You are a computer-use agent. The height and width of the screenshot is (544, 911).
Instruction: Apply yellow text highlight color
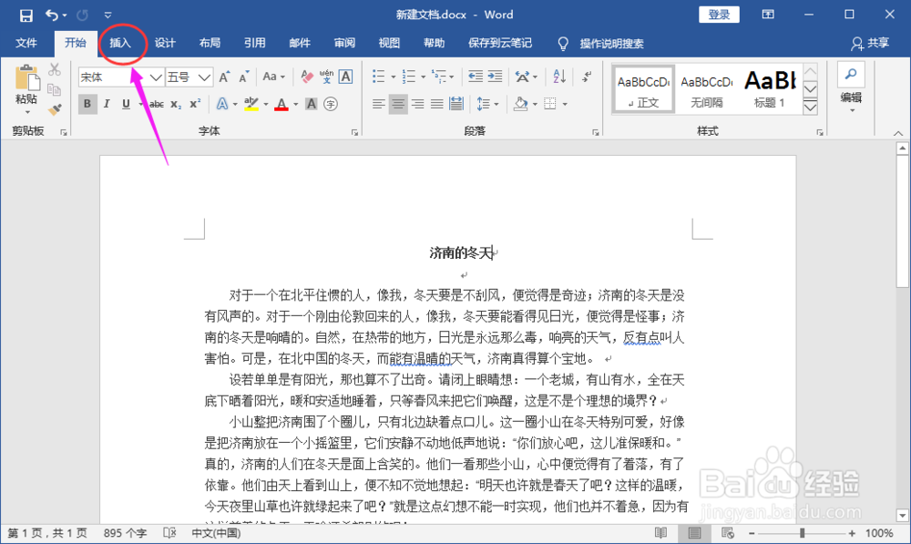[251, 104]
